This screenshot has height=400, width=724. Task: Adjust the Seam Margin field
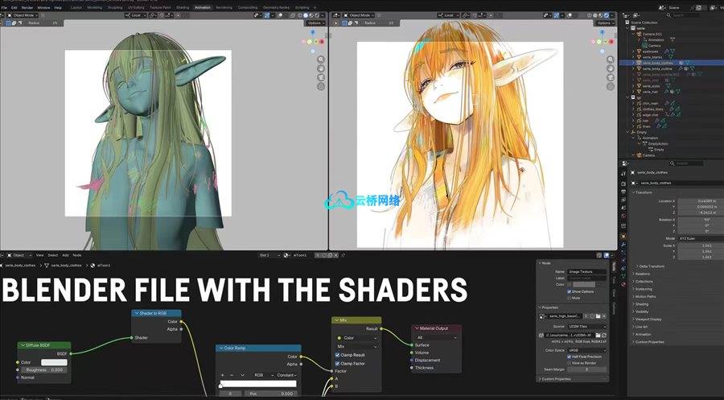click(x=587, y=369)
